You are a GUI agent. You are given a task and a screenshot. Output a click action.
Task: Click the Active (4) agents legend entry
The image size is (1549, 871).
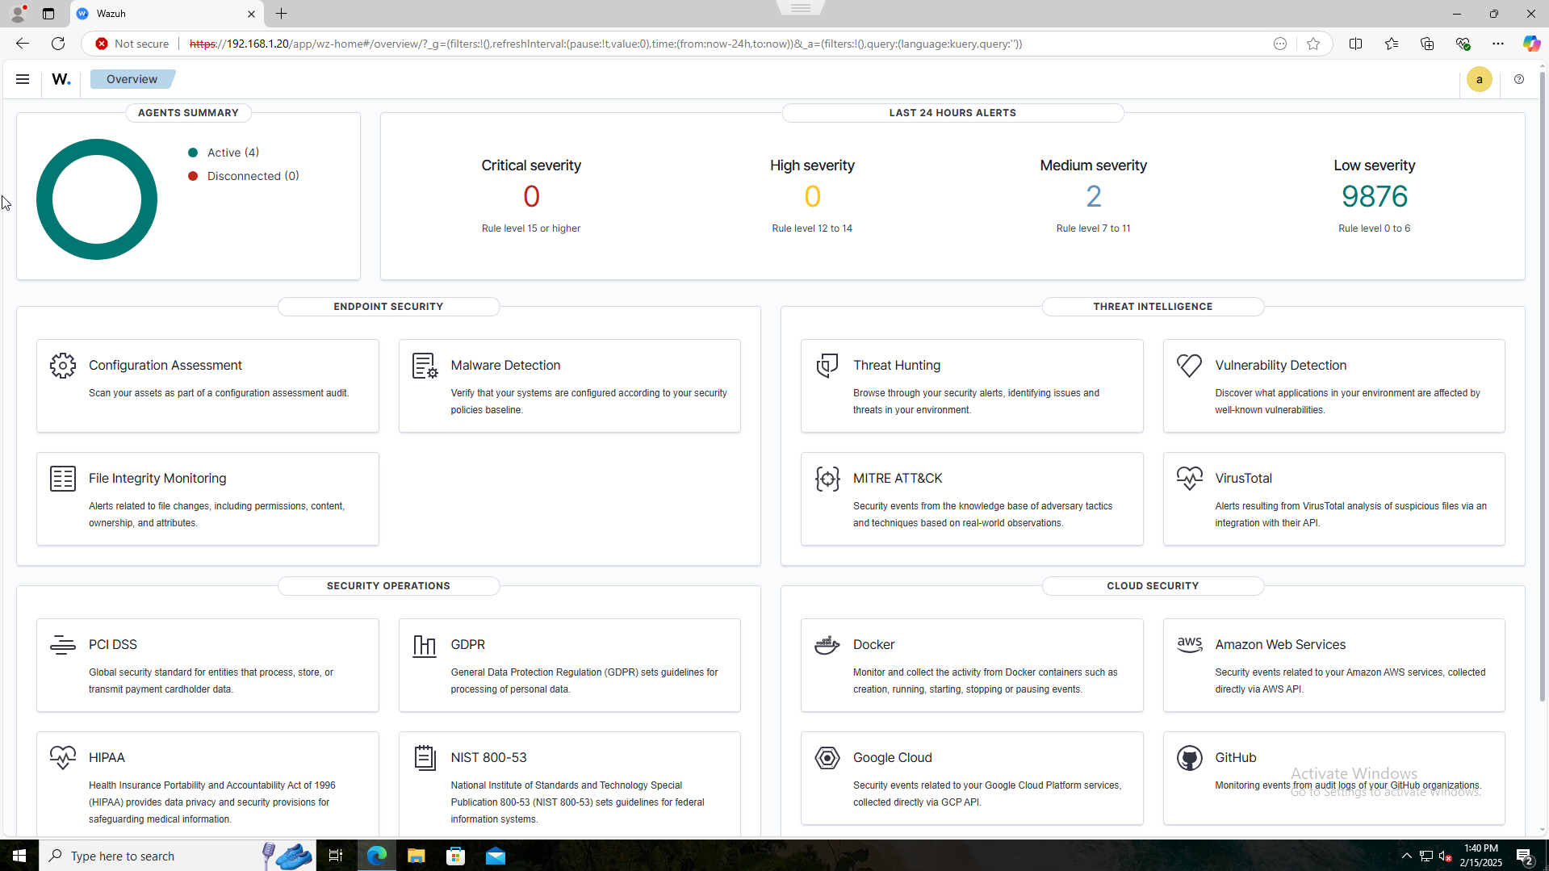coord(224,153)
